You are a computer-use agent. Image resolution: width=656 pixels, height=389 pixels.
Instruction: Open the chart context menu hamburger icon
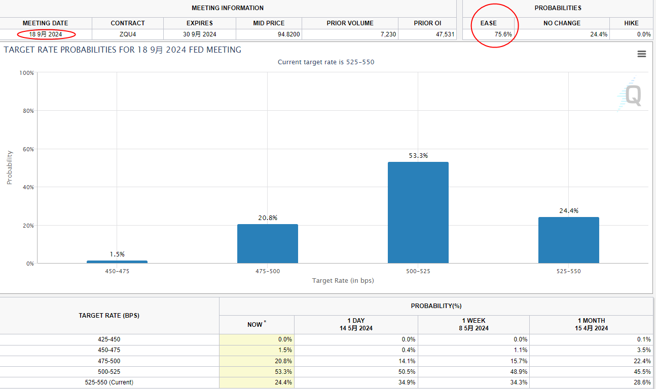coord(641,54)
